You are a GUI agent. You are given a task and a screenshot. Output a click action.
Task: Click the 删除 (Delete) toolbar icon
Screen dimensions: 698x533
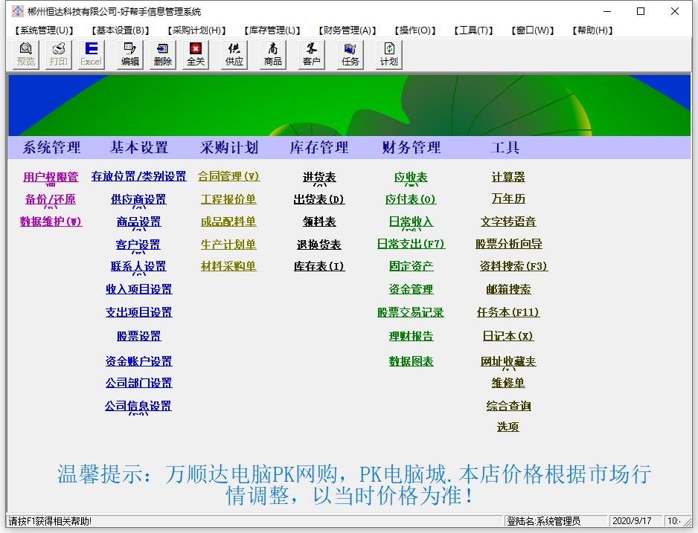click(x=163, y=54)
